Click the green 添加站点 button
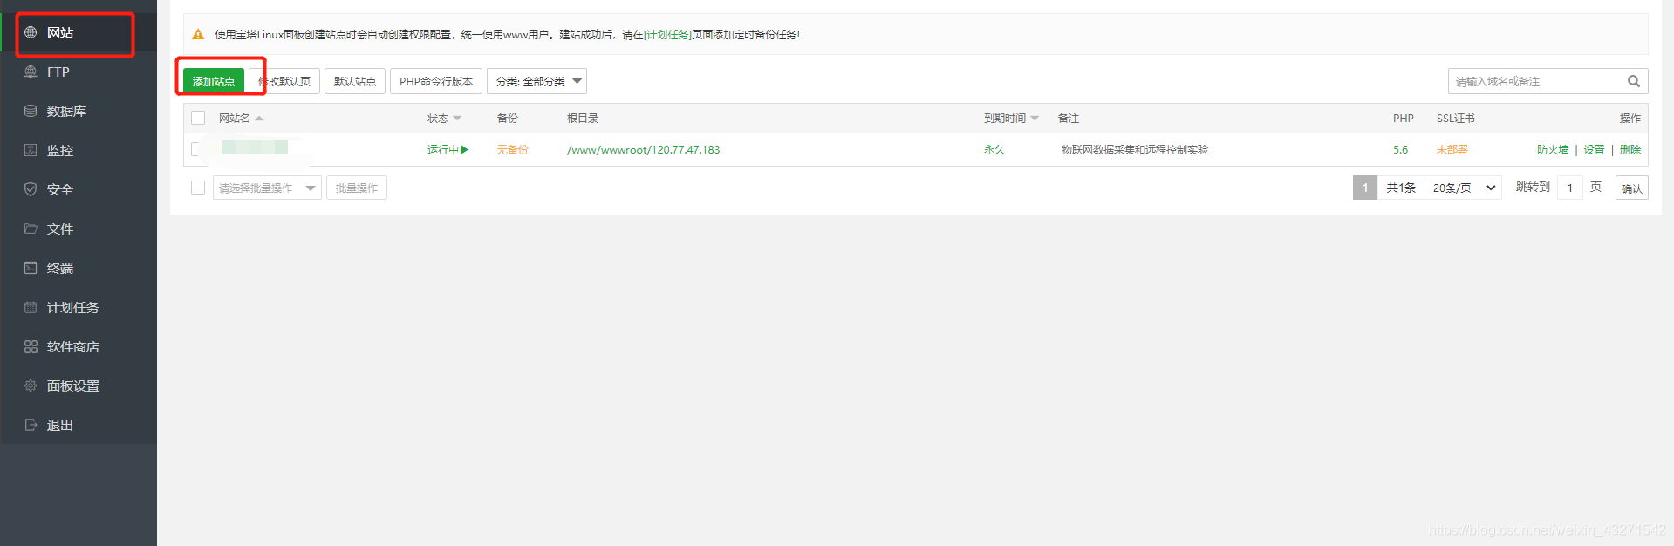Viewport: 1674px width, 546px height. 214,81
